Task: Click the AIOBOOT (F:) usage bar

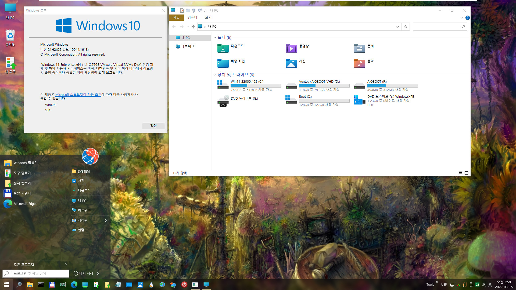Action: (392, 86)
